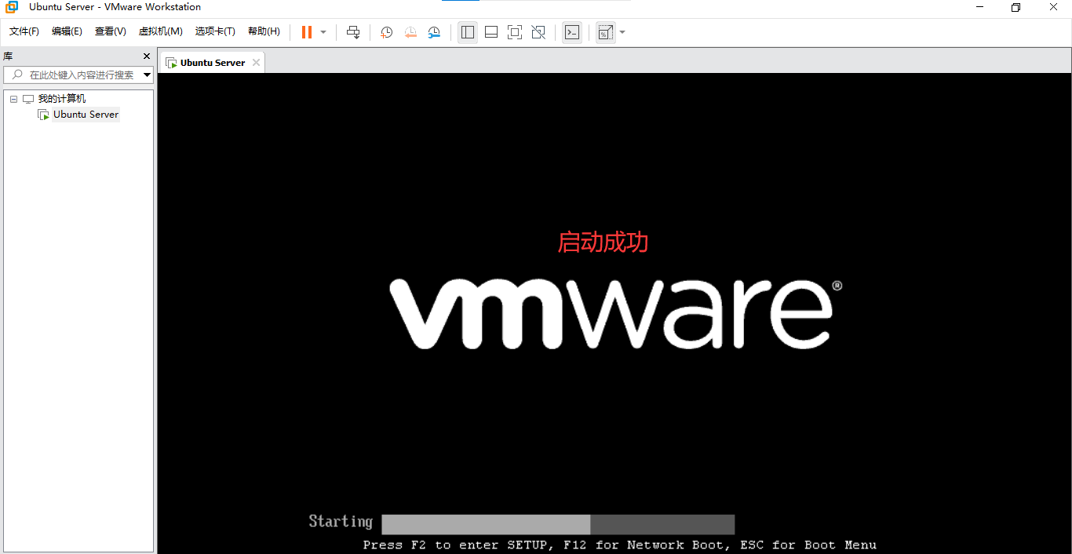Image resolution: width=1072 pixels, height=554 pixels.
Task: Toggle the library sidebar view
Action: [x=468, y=32]
